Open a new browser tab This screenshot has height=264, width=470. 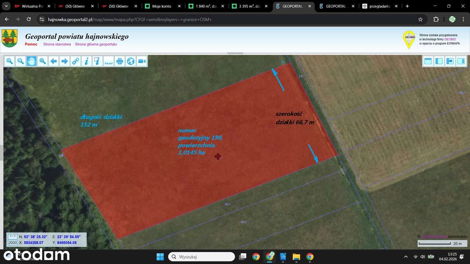407,6
